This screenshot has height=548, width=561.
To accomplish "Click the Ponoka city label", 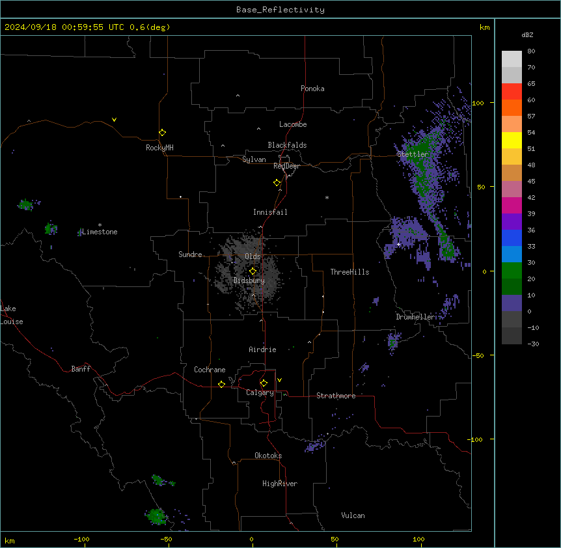I will click(x=312, y=89).
